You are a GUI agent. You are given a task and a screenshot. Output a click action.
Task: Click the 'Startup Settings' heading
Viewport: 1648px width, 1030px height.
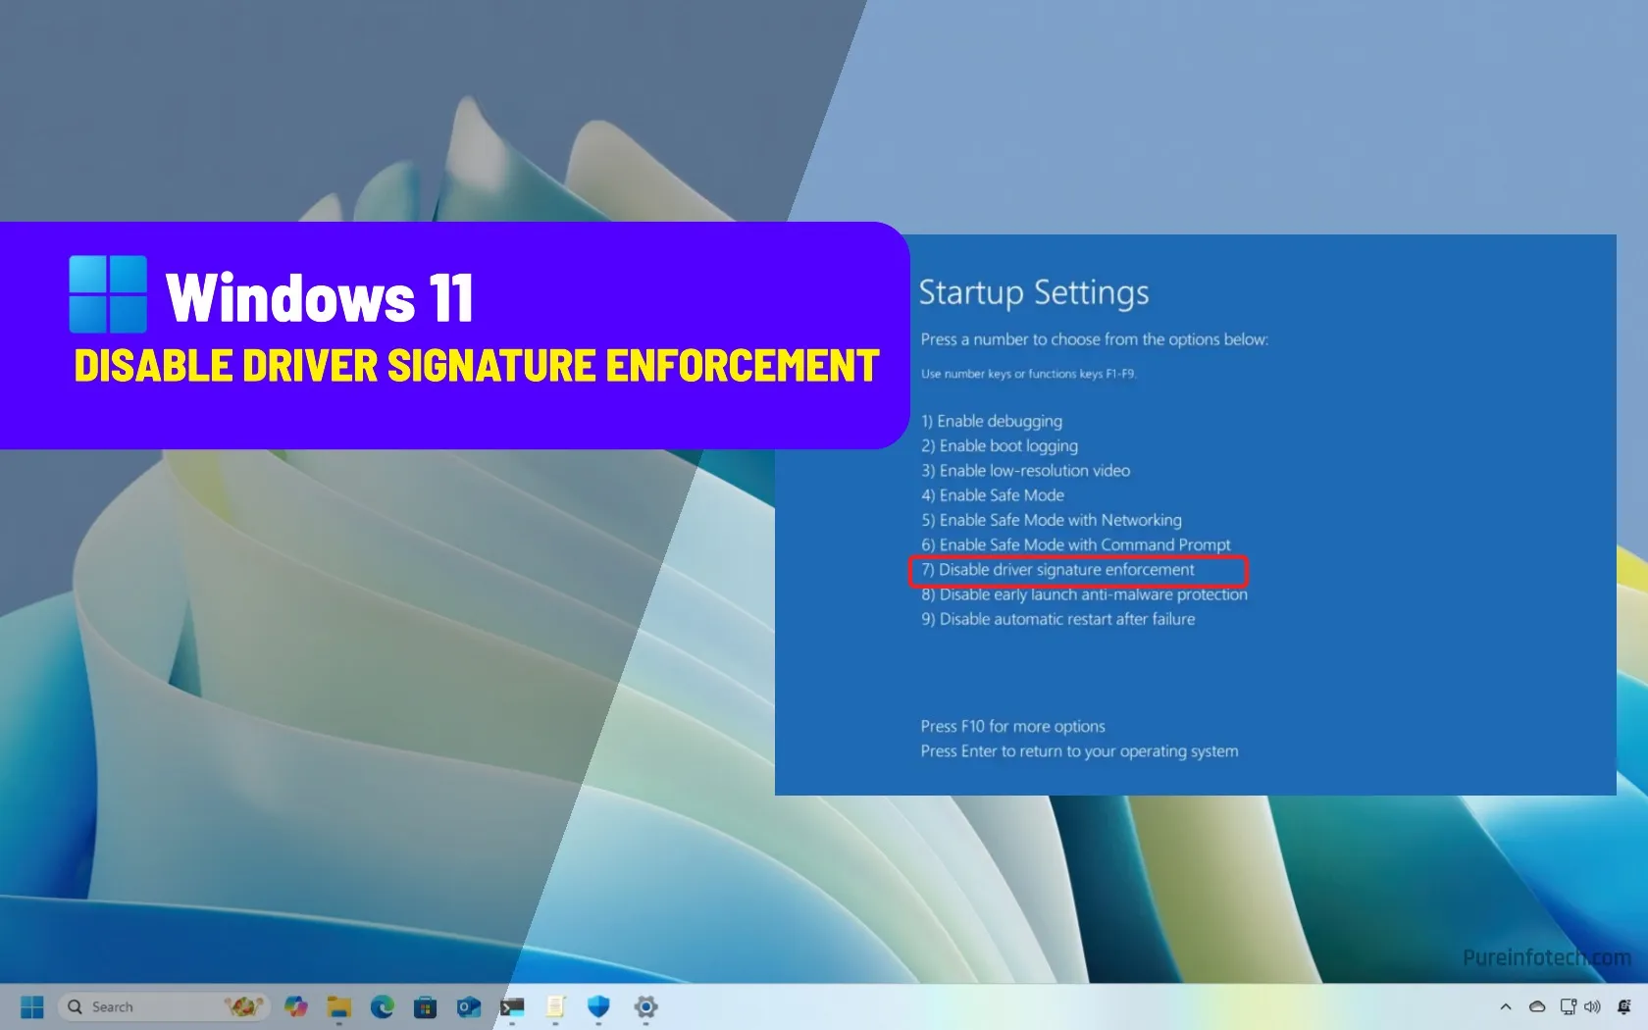(x=1034, y=292)
